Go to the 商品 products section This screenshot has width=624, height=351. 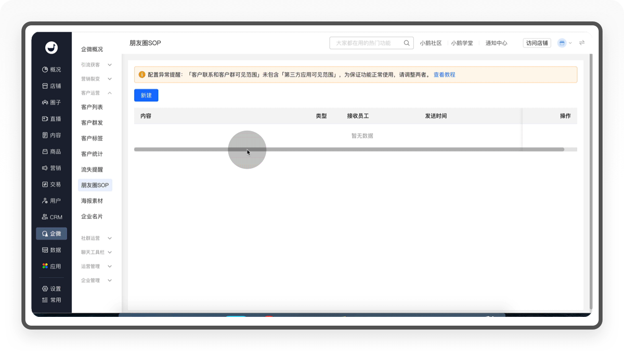click(x=51, y=152)
